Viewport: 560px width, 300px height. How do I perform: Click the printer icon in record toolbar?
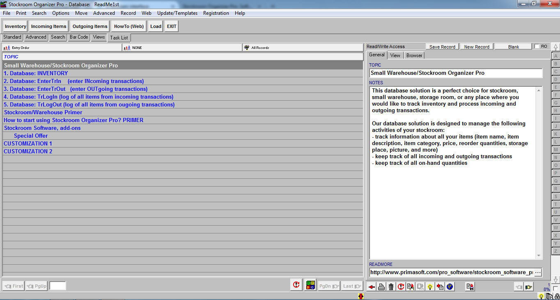(381, 287)
